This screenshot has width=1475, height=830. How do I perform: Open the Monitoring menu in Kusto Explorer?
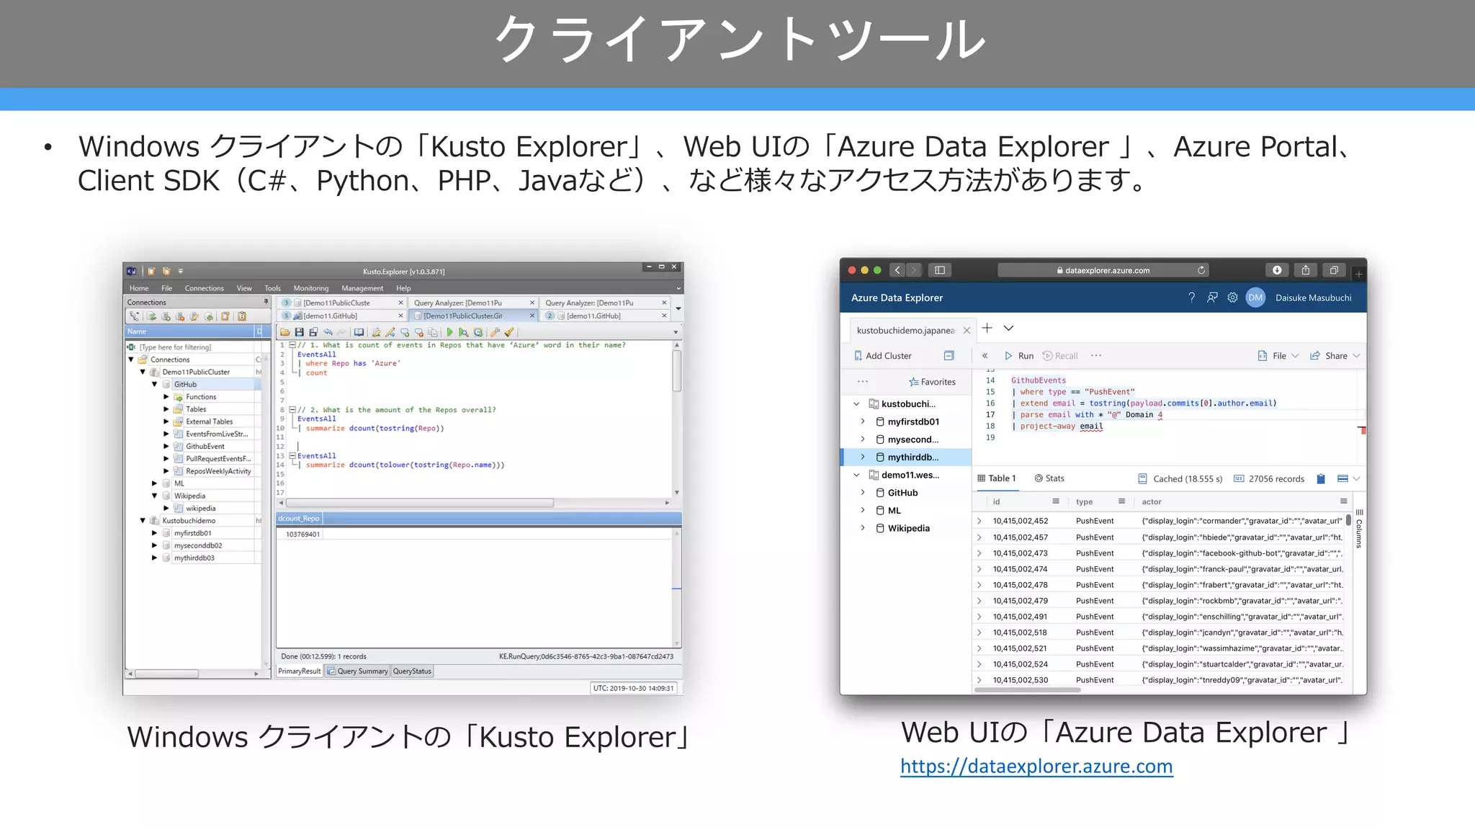310,288
